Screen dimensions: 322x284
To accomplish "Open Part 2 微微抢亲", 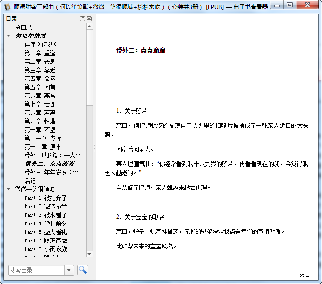I will [45, 206].
